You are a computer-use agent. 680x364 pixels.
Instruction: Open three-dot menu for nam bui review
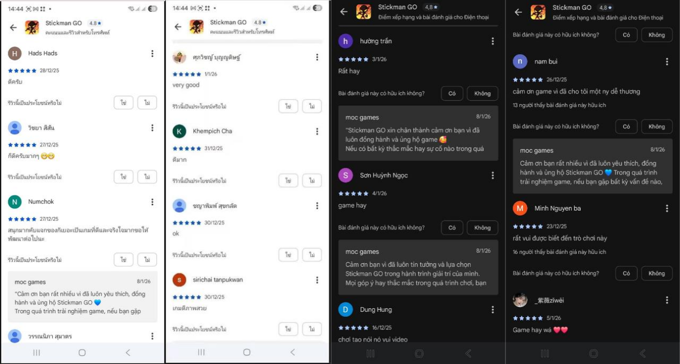coord(667,62)
